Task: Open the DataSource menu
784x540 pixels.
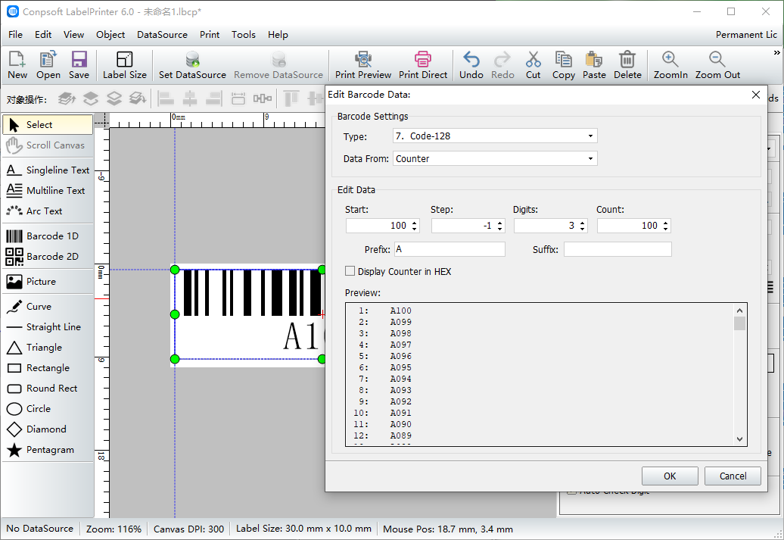Action: coord(162,35)
